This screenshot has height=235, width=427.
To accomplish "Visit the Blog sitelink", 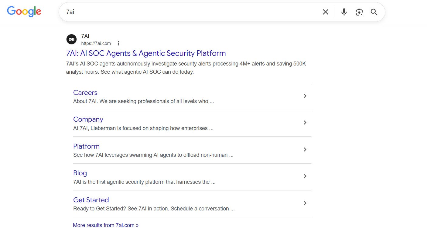I will (80, 173).
